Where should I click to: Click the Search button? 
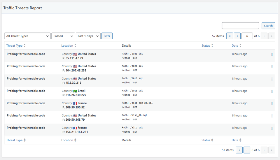tap(268, 26)
